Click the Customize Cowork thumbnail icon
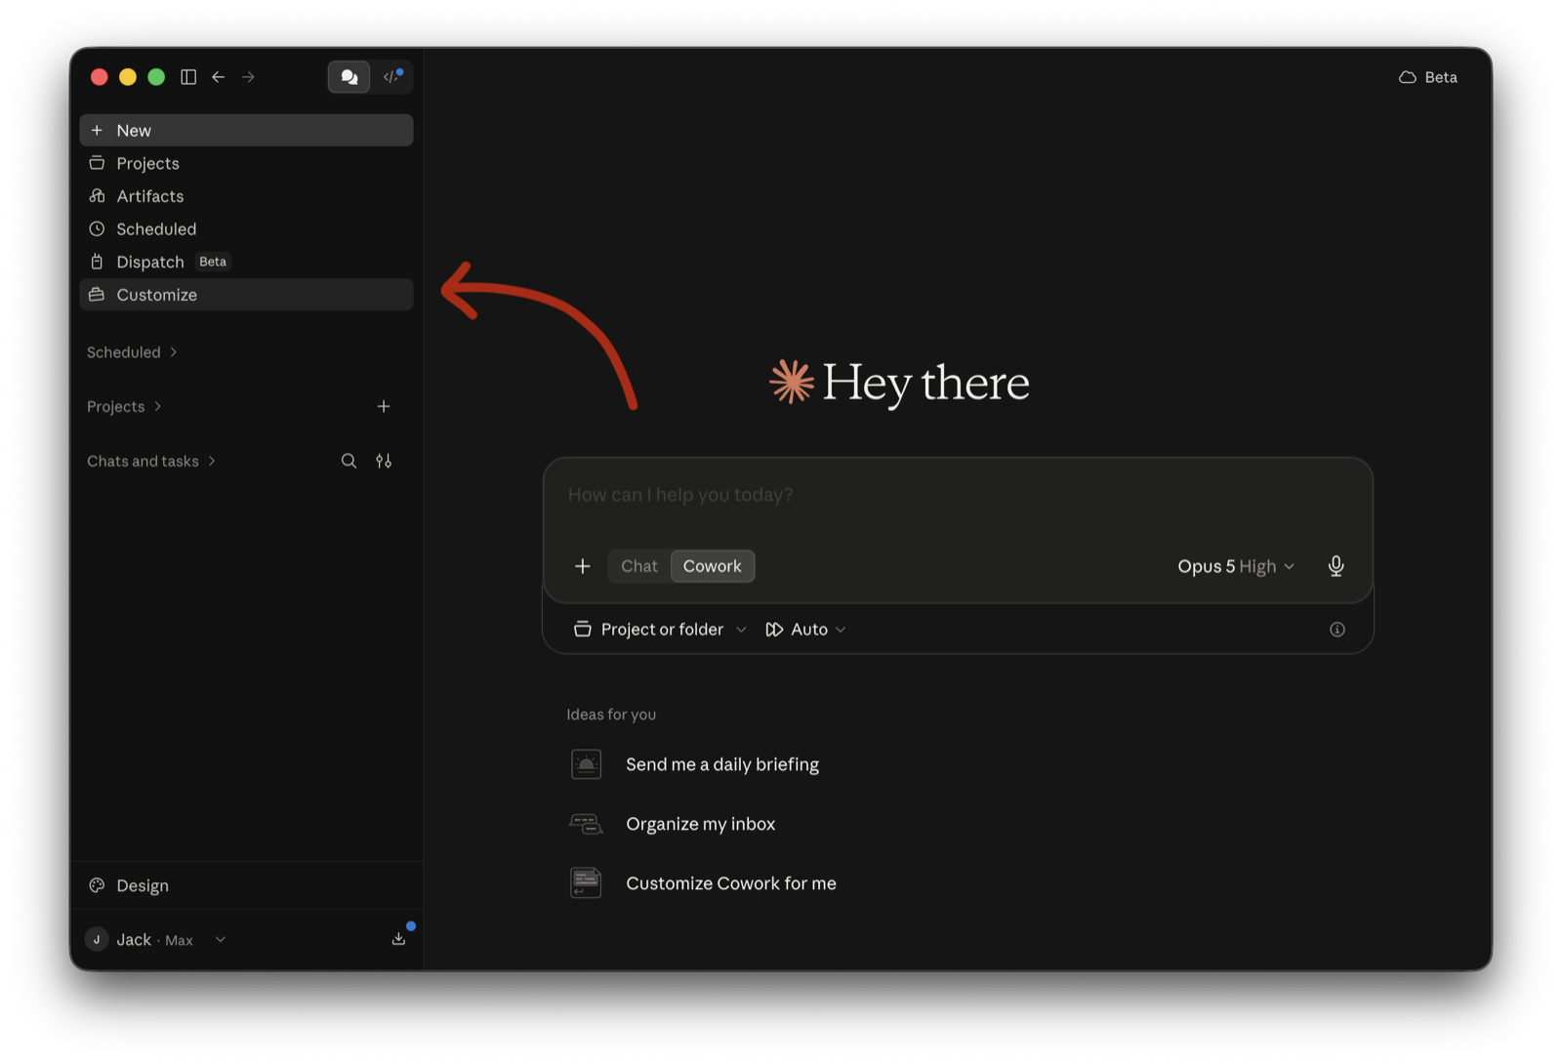 (x=586, y=884)
